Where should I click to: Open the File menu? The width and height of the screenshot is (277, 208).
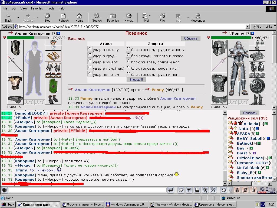5,8
